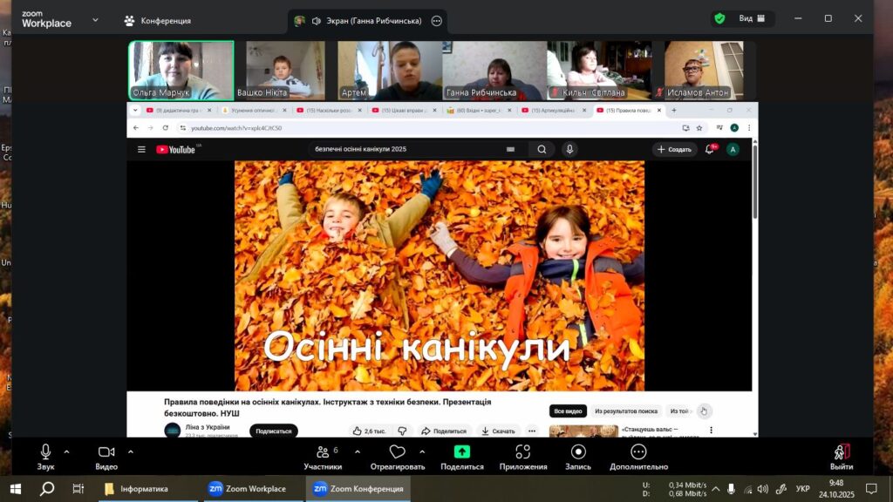This screenshot has width=893, height=502.
Task: Open the Дополнительно more options icon
Action: (x=638, y=452)
